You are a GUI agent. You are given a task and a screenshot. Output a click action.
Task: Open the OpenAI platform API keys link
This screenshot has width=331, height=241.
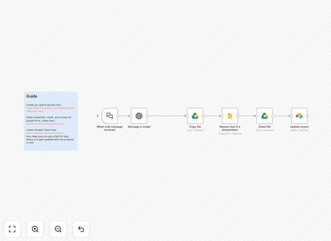50,110
